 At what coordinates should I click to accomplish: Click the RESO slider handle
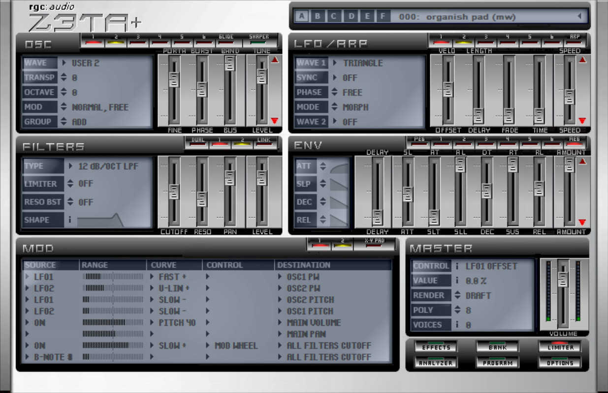(202, 199)
